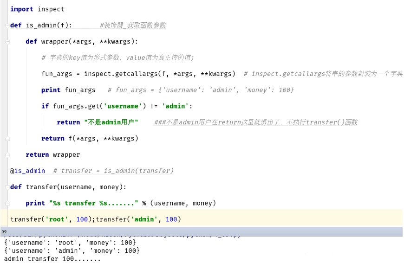Screen dimensions: 404x263
Task: Click fold end marker beside the transfer print line
Action: pos(7,203)
